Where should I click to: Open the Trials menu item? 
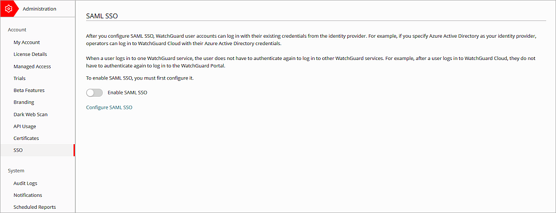pos(20,78)
